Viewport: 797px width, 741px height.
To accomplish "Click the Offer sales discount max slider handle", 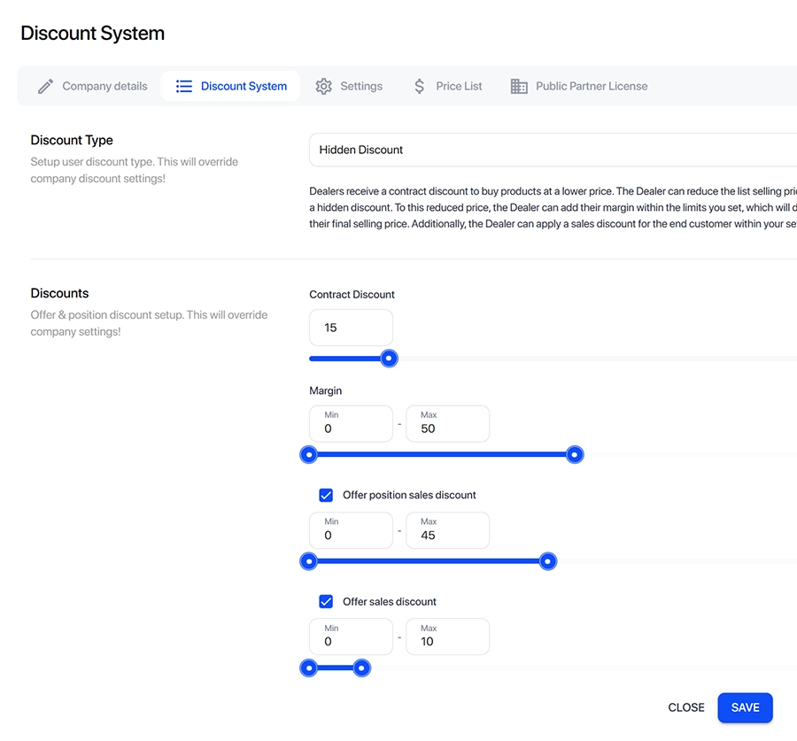I will tap(361, 668).
